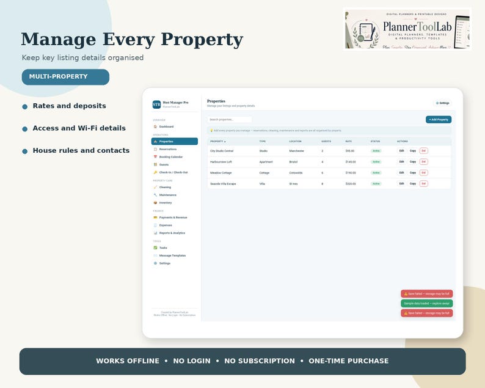Click the RATE column header

[348, 141]
